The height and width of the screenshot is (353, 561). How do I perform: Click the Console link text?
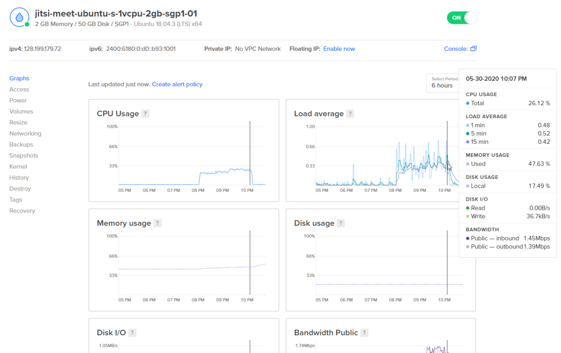[x=456, y=49]
